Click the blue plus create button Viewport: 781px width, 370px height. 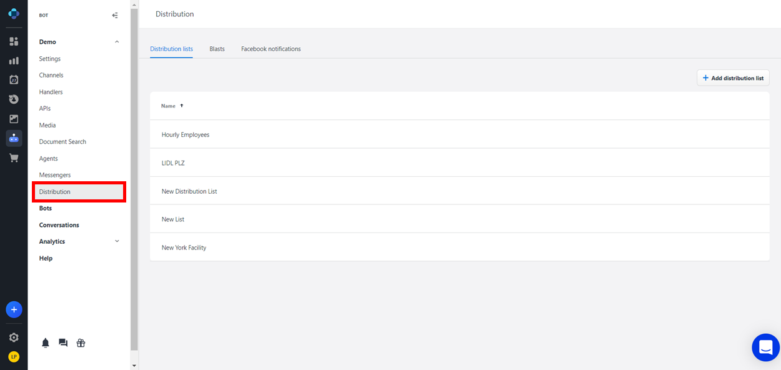(14, 309)
